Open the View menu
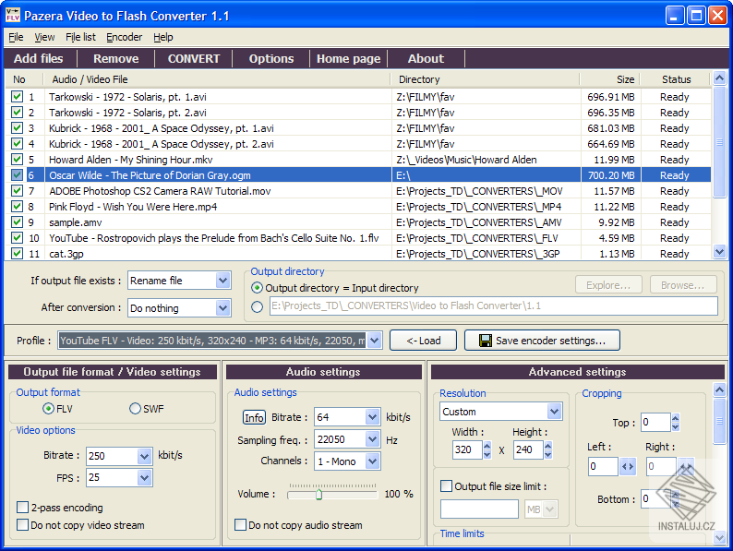The height and width of the screenshot is (551, 733). coord(44,37)
